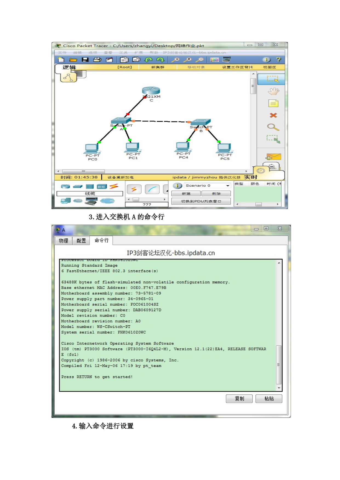Switch to the 配置 tab in window A
Screen dimensions: 340x480
click(81, 241)
